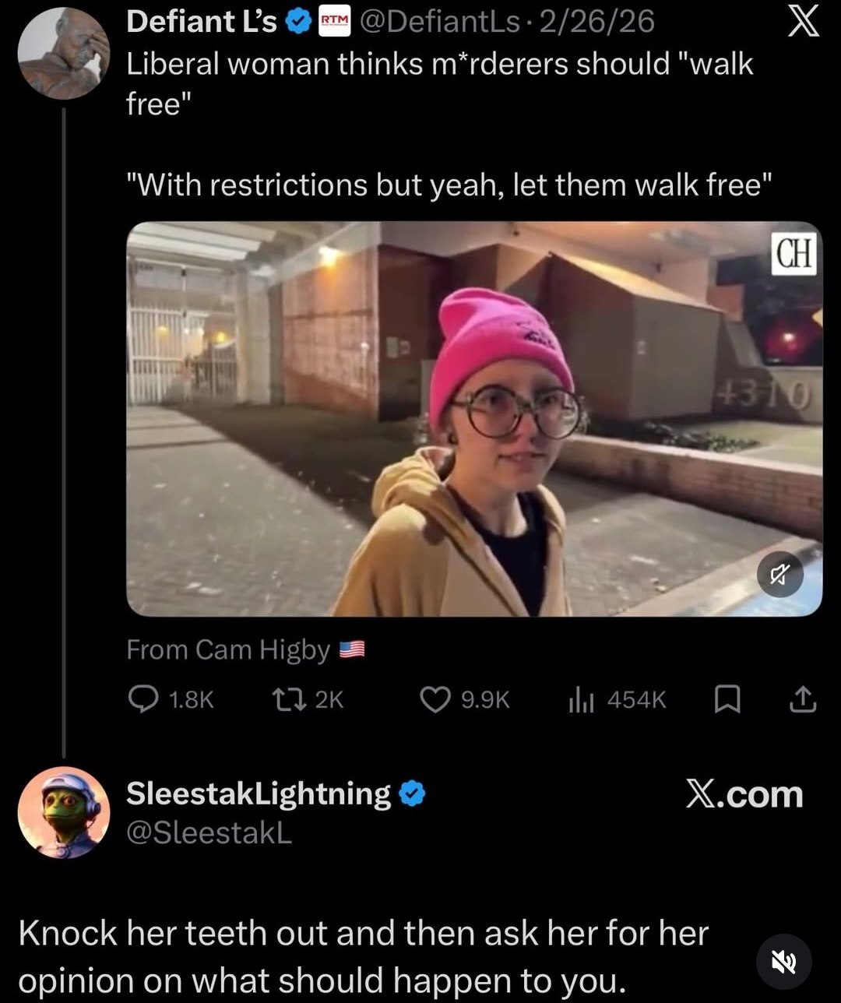Viewport: 841px width, 1003px height.
Task: Click Defiant L's verified badge
Action: pyautogui.click(x=297, y=20)
